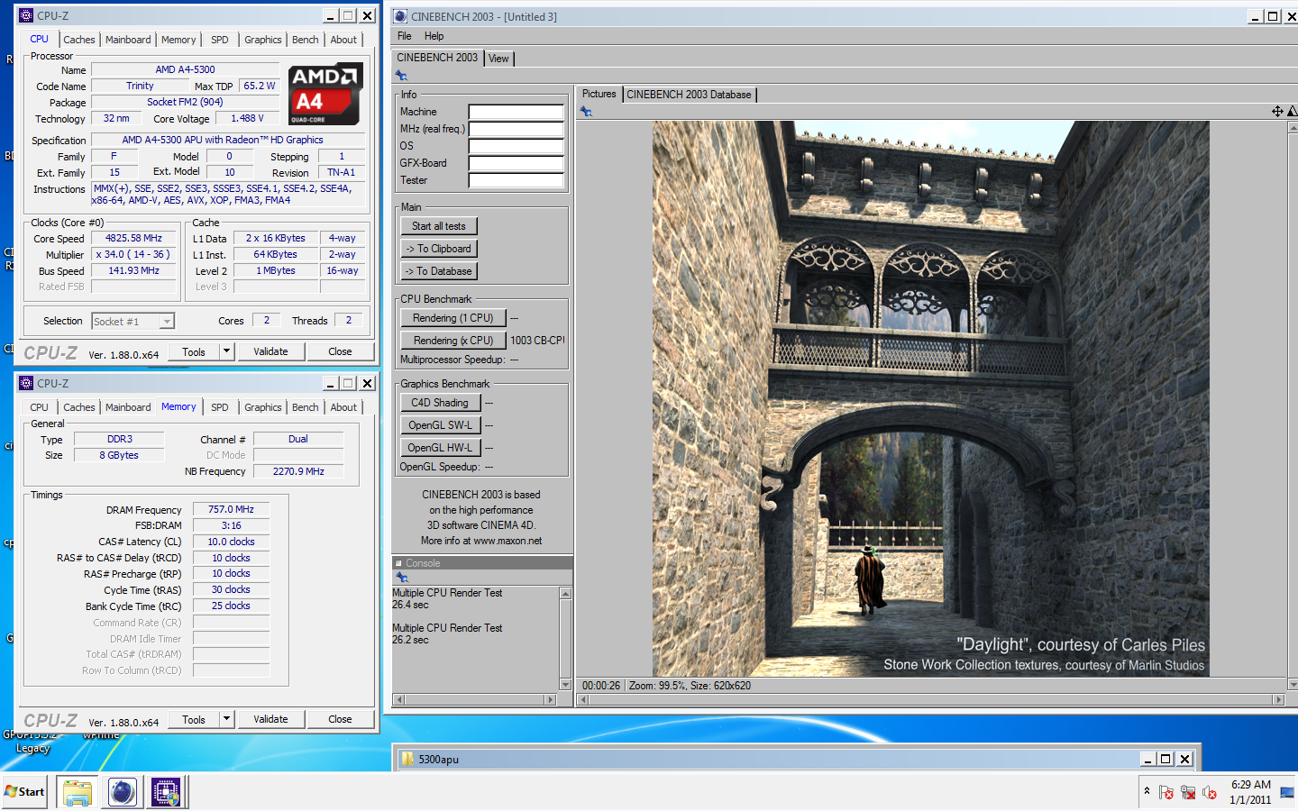Click Validate in top CPU-Z window
This screenshot has width=1298, height=811.
point(271,351)
